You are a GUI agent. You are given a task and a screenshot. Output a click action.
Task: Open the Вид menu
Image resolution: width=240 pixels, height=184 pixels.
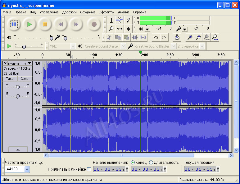33,12
